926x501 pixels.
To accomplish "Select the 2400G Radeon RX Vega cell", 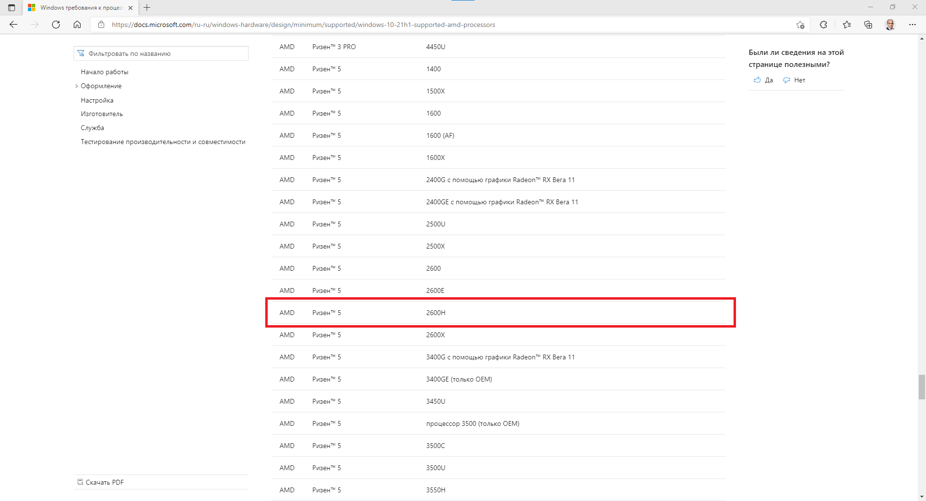I will (500, 180).
